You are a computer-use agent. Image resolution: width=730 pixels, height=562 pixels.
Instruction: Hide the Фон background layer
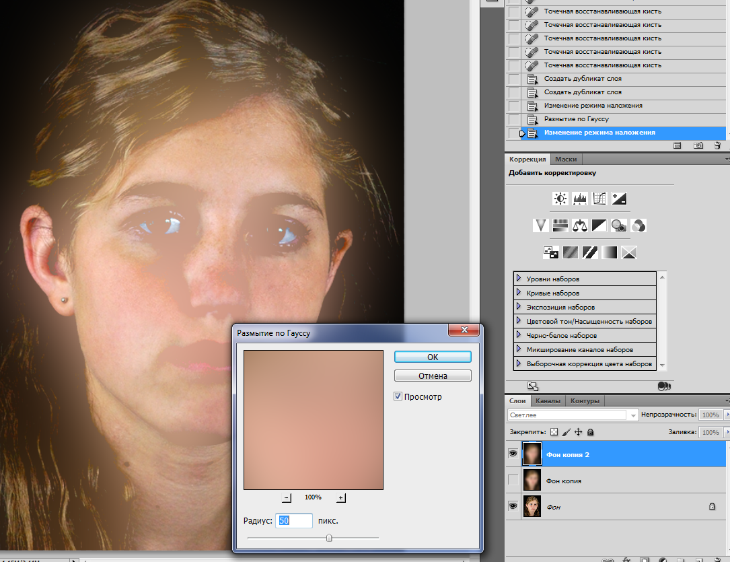tap(513, 505)
